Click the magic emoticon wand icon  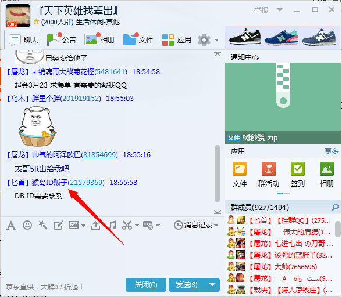point(43,225)
